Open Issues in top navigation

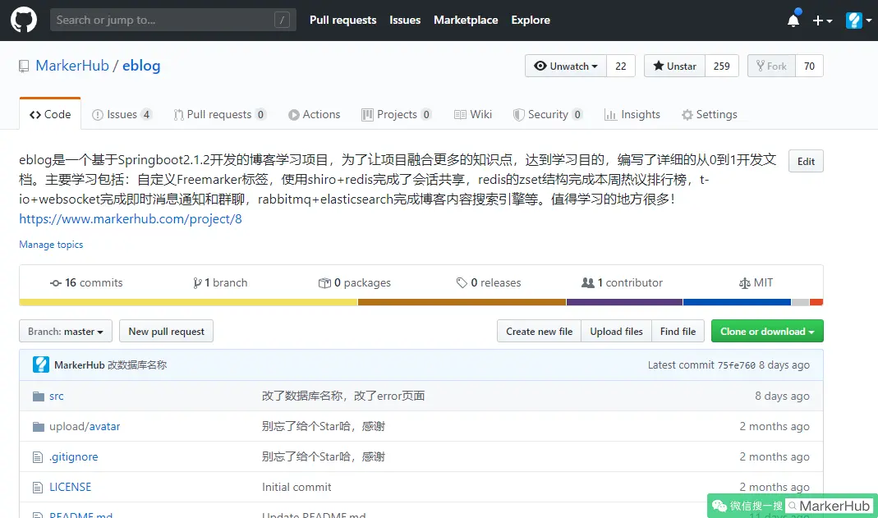[405, 21]
